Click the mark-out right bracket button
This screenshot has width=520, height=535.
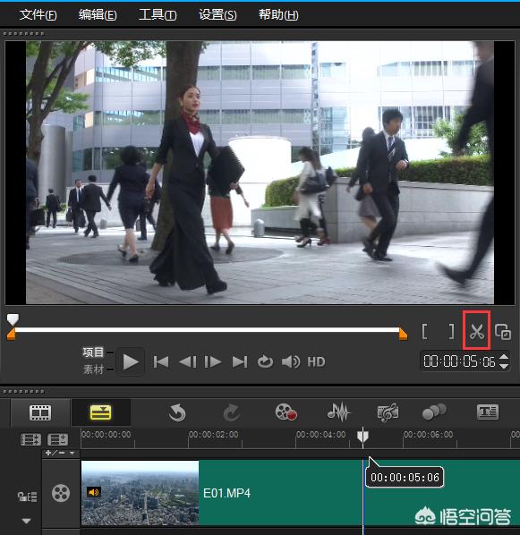(451, 331)
